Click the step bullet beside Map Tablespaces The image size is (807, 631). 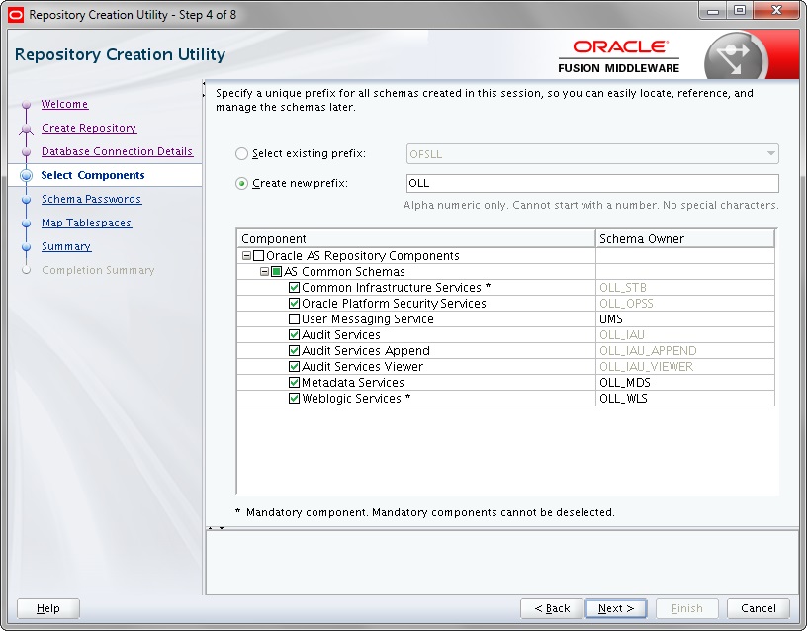point(27,223)
